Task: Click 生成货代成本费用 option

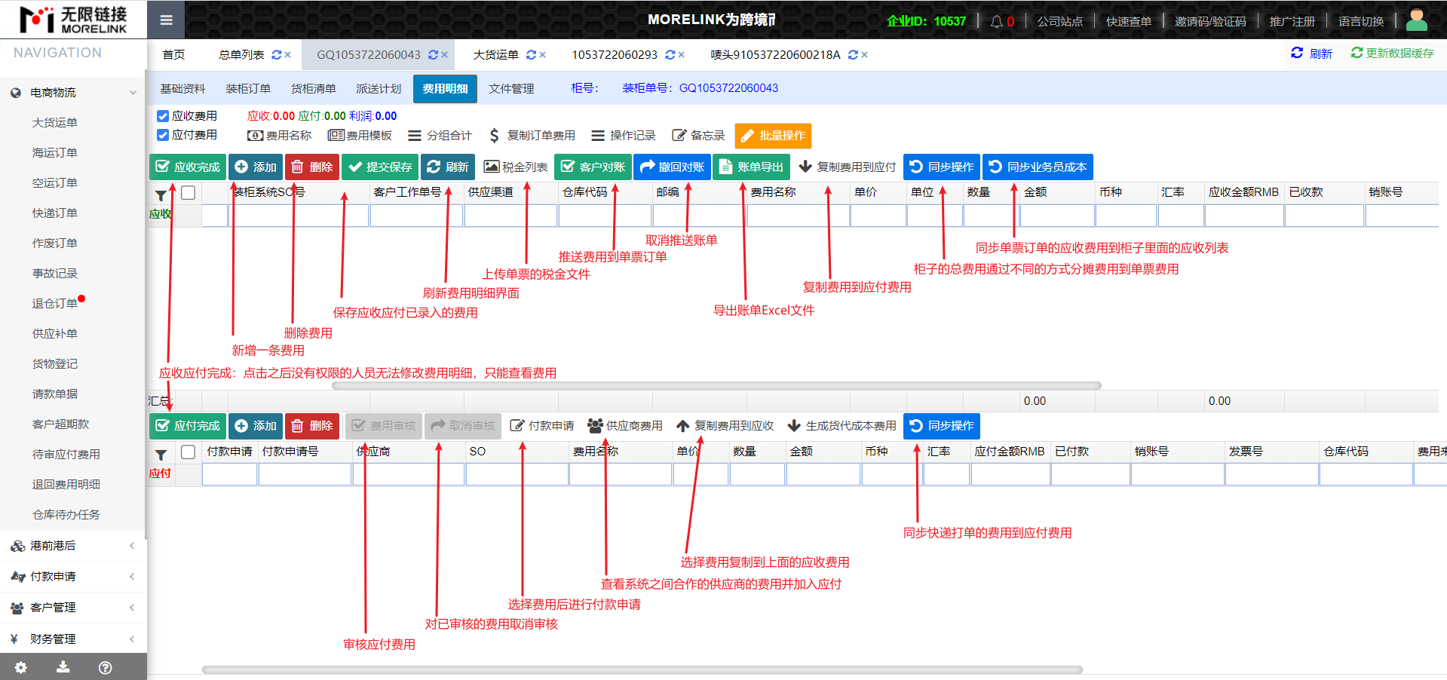Action: (x=842, y=426)
